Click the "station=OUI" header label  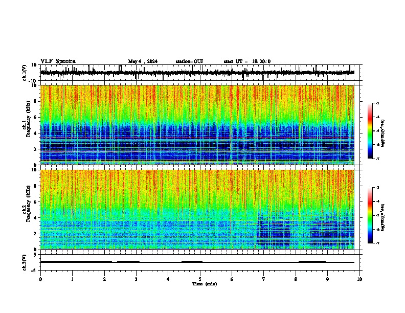point(189,61)
